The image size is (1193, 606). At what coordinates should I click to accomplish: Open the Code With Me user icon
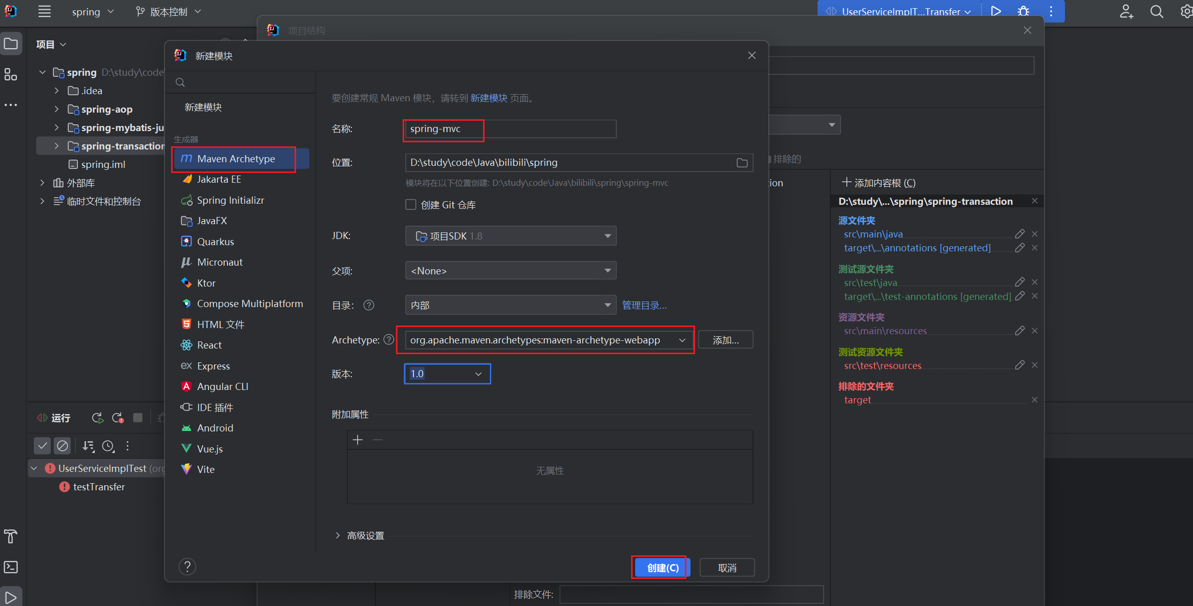pos(1126,11)
